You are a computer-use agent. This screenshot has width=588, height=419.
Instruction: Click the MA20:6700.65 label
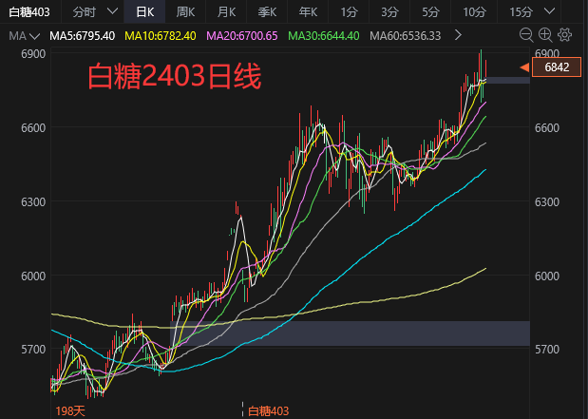(x=242, y=36)
